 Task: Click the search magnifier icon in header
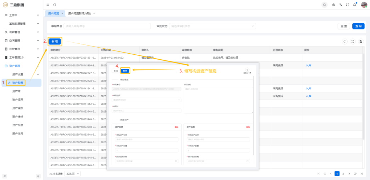pos(324,5)
